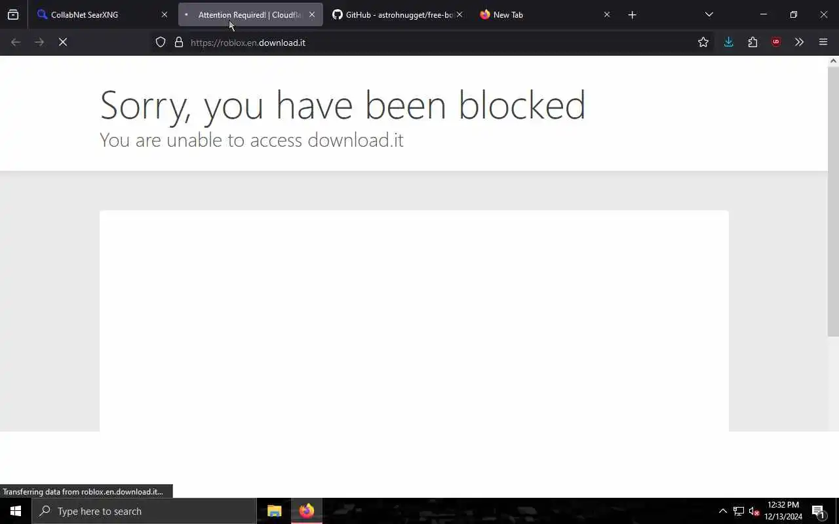The image size is (839, 524).
Task: Expand the list all tabs dropdown
Action: (709, 14)
